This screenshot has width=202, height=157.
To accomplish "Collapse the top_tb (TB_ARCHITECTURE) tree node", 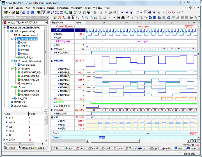I will pos(5,28).
